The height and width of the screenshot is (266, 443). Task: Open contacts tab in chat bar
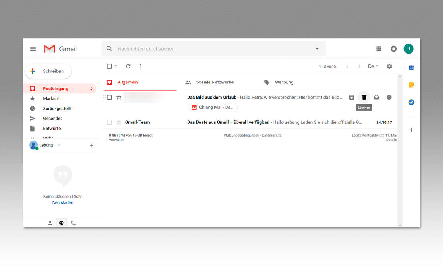tap(50, 223)
